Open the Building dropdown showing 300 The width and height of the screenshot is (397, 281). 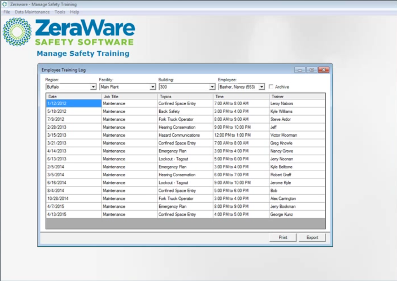coord(211,87)
